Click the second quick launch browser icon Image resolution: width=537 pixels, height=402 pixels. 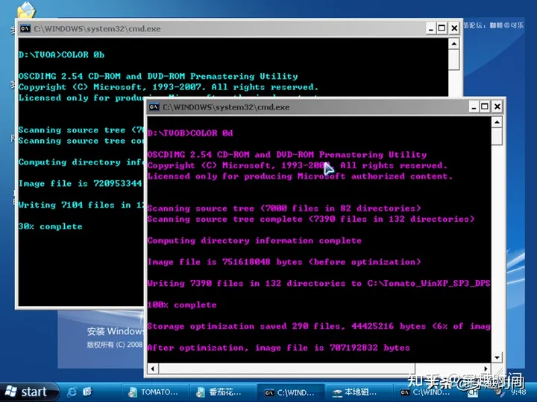[88, 392]
